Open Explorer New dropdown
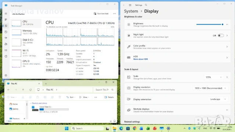The image size is (235, 132). [12, 97]
